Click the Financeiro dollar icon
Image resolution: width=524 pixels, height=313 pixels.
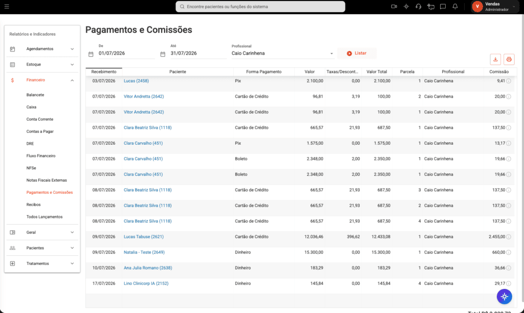(12, 80)
